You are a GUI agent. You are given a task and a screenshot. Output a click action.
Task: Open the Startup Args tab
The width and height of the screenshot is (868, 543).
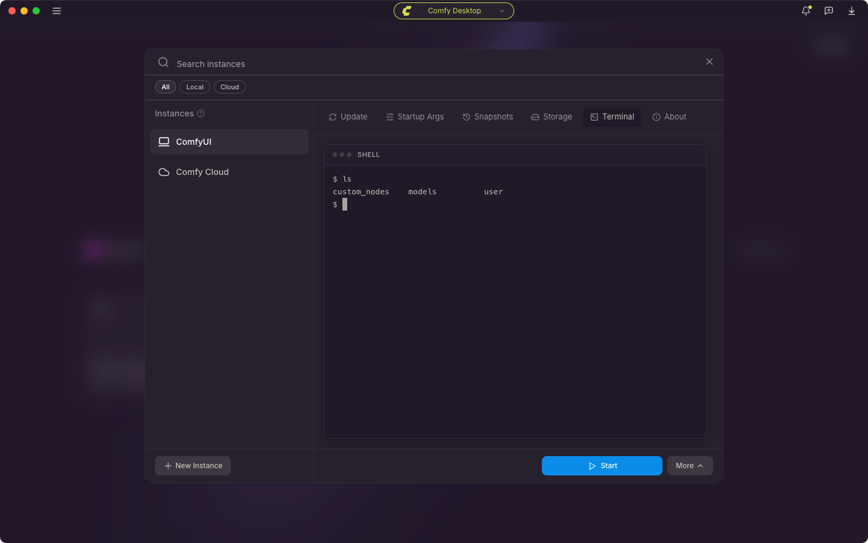pos(415,117)
